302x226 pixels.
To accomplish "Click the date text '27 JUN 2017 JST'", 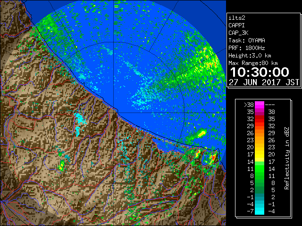I will [x=264, y=82].
